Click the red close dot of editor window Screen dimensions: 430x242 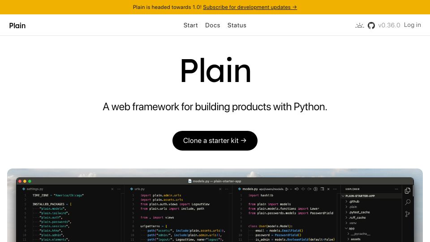point(20,181)
